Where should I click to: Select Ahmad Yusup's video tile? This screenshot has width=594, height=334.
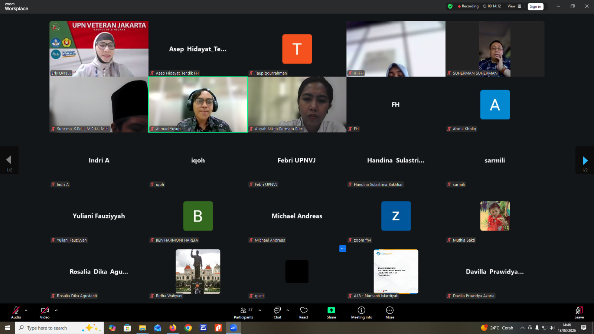(198, 105)
